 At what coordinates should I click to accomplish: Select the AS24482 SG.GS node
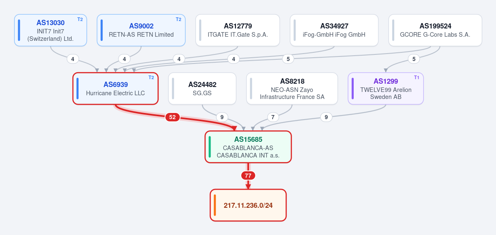click(x=202, y=89)
